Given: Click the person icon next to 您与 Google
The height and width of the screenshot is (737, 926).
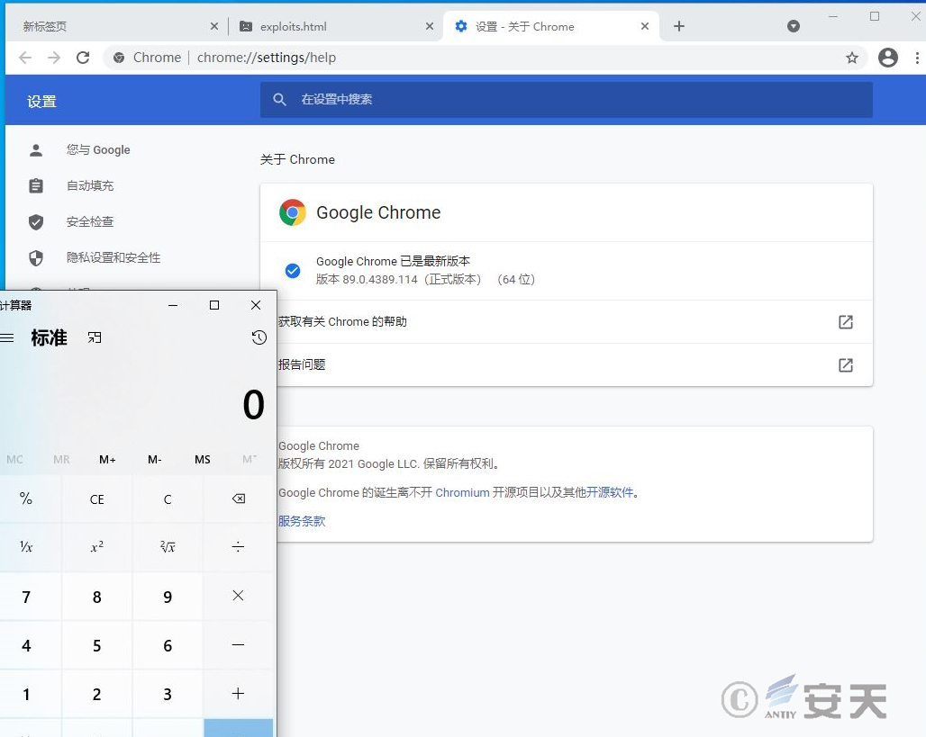Looking at the screenshot, I should (x=36, y=150).
